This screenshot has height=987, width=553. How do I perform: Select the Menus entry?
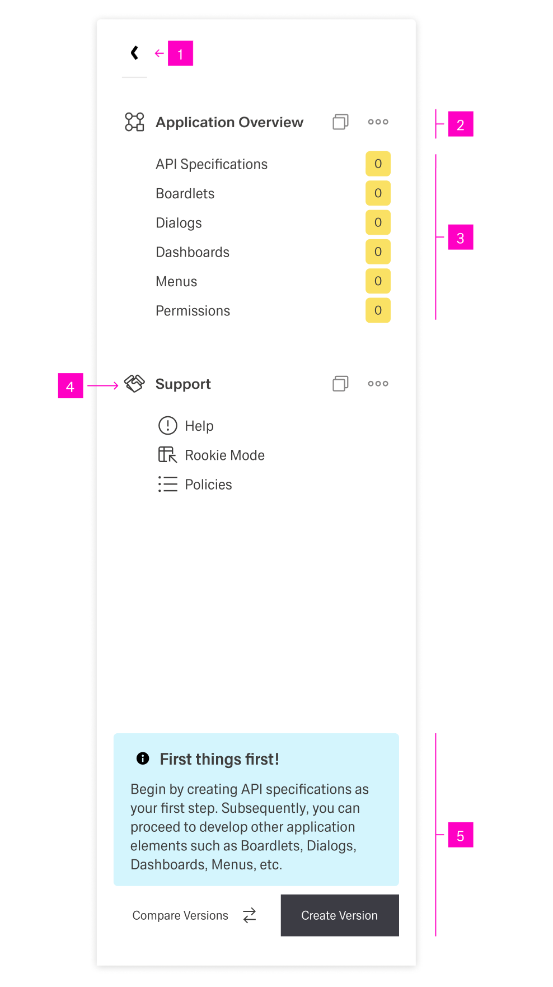[176, 281]
